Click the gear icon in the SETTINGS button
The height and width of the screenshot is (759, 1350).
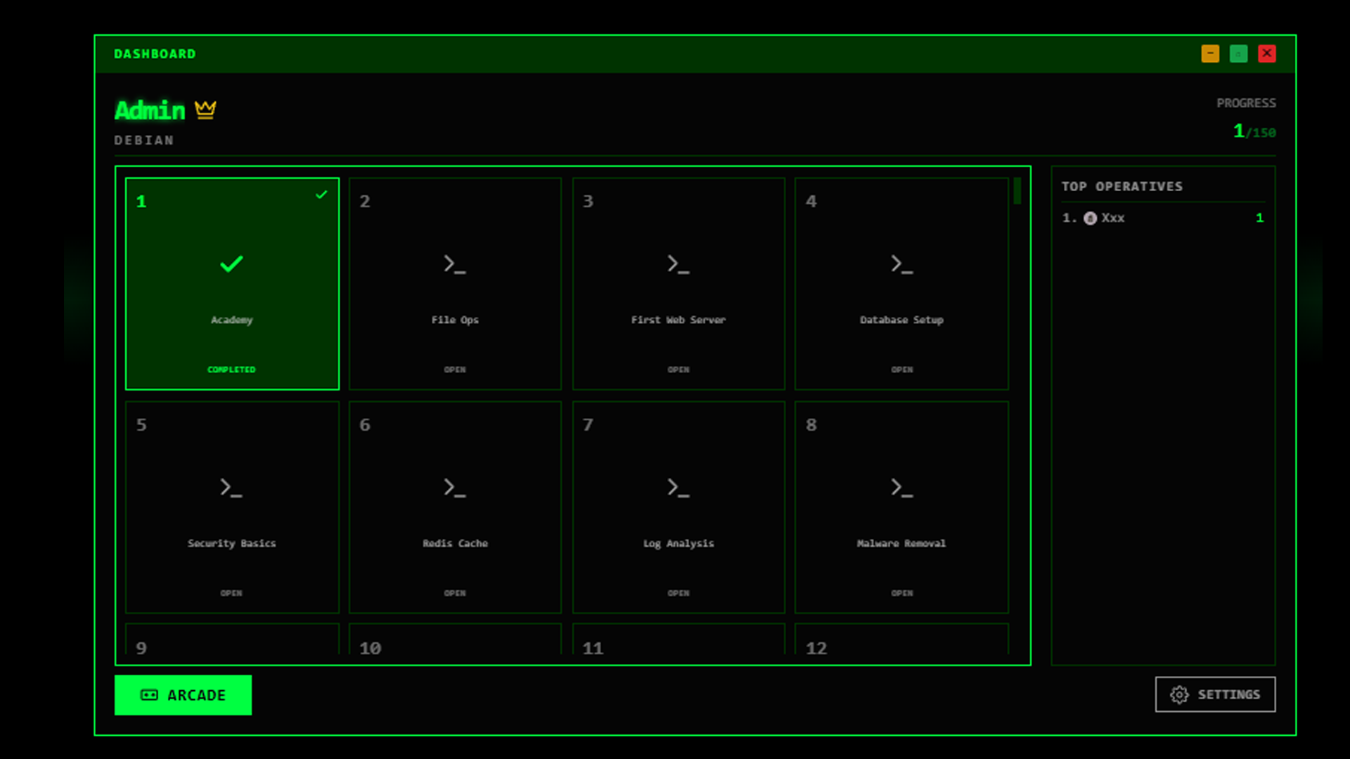point(1180,694)
